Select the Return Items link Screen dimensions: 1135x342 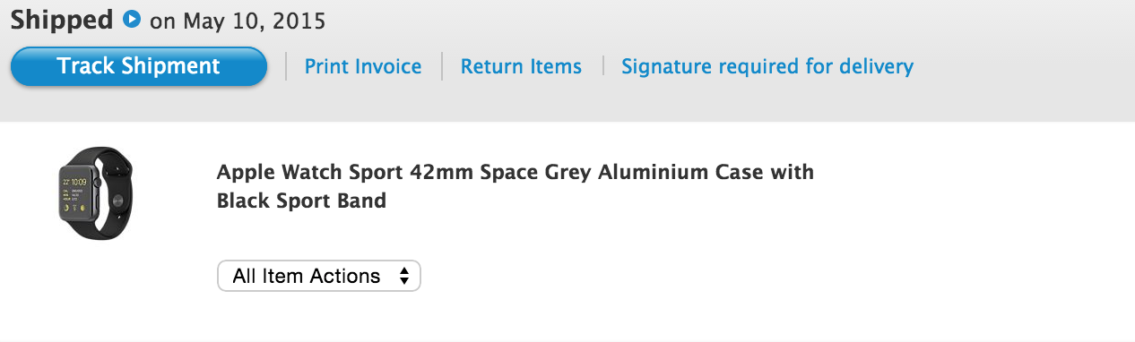coord(521,66)
